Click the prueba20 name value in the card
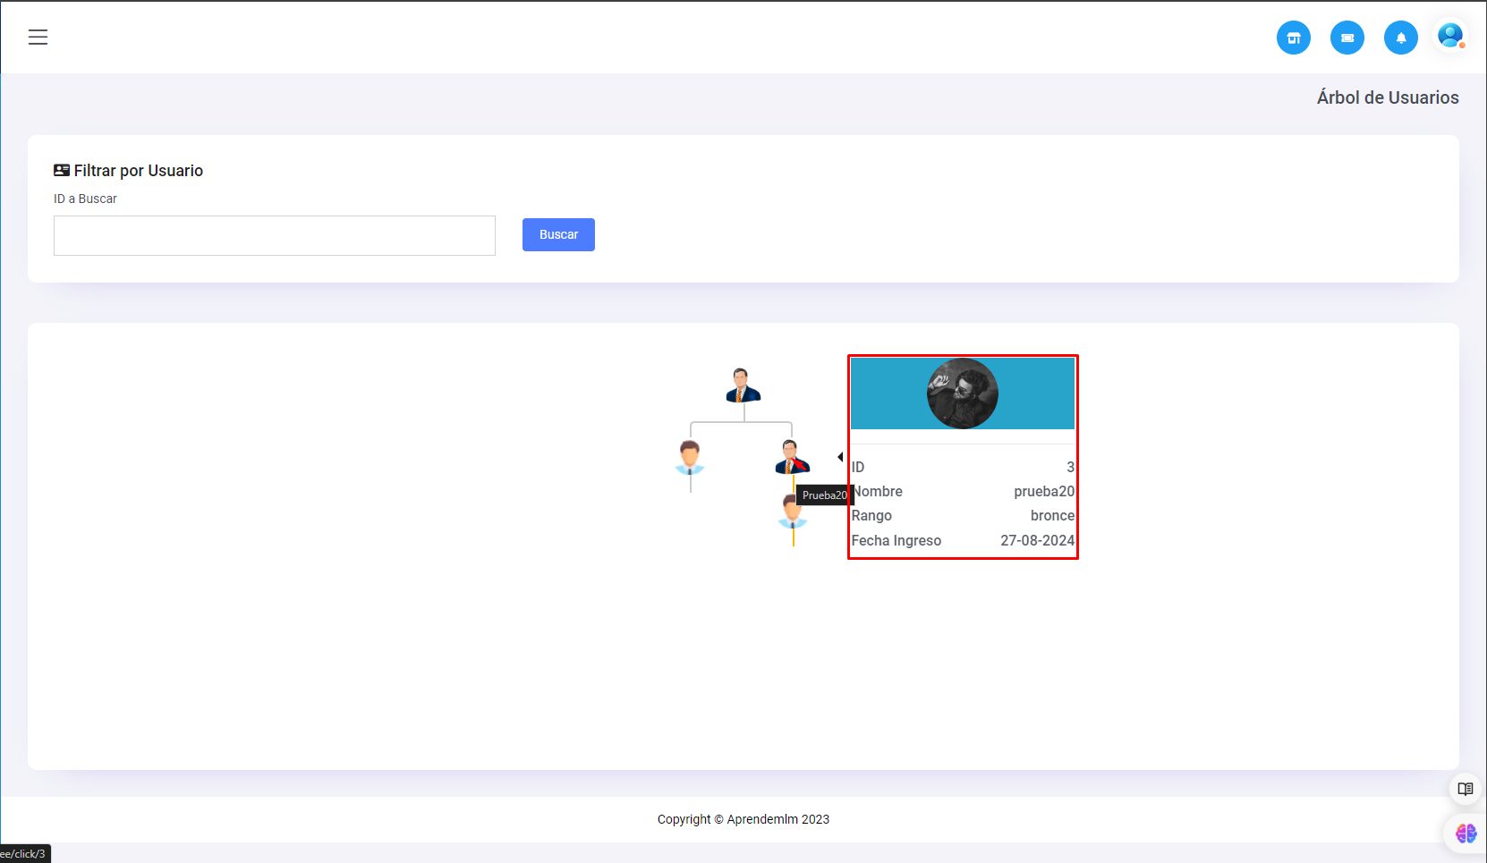This screenshot has height=863, width=1487. [x=1043, y=491]
